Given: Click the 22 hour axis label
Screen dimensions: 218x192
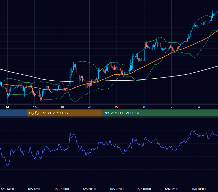Looking at the screenshot, I should click(x=117, y=107).
